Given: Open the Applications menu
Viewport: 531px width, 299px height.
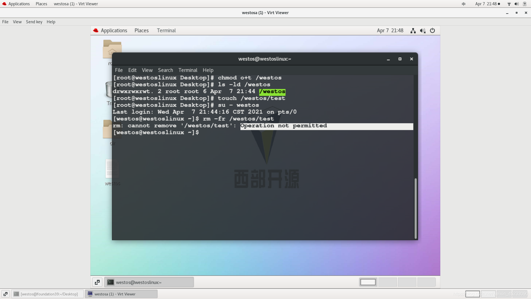Looking at the screenshot, I should pyautogui.click(x=19, y=4).
